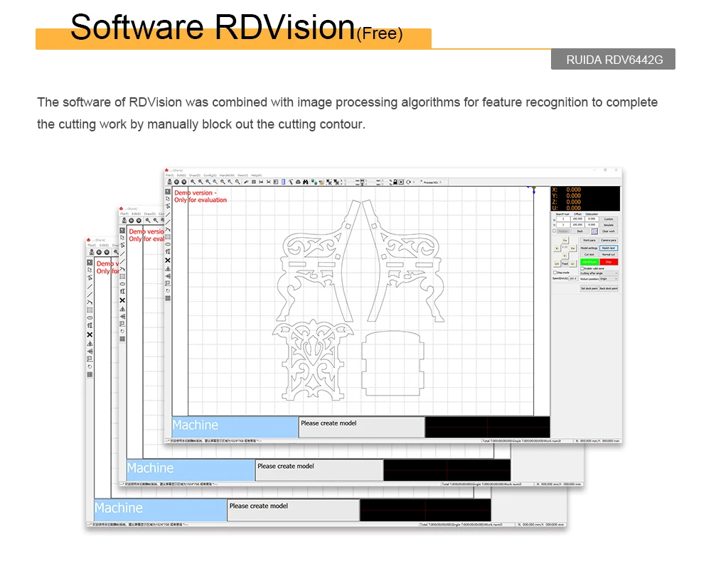
Task: Click the Y+ jog button
Action: click(x=565, y=241)
